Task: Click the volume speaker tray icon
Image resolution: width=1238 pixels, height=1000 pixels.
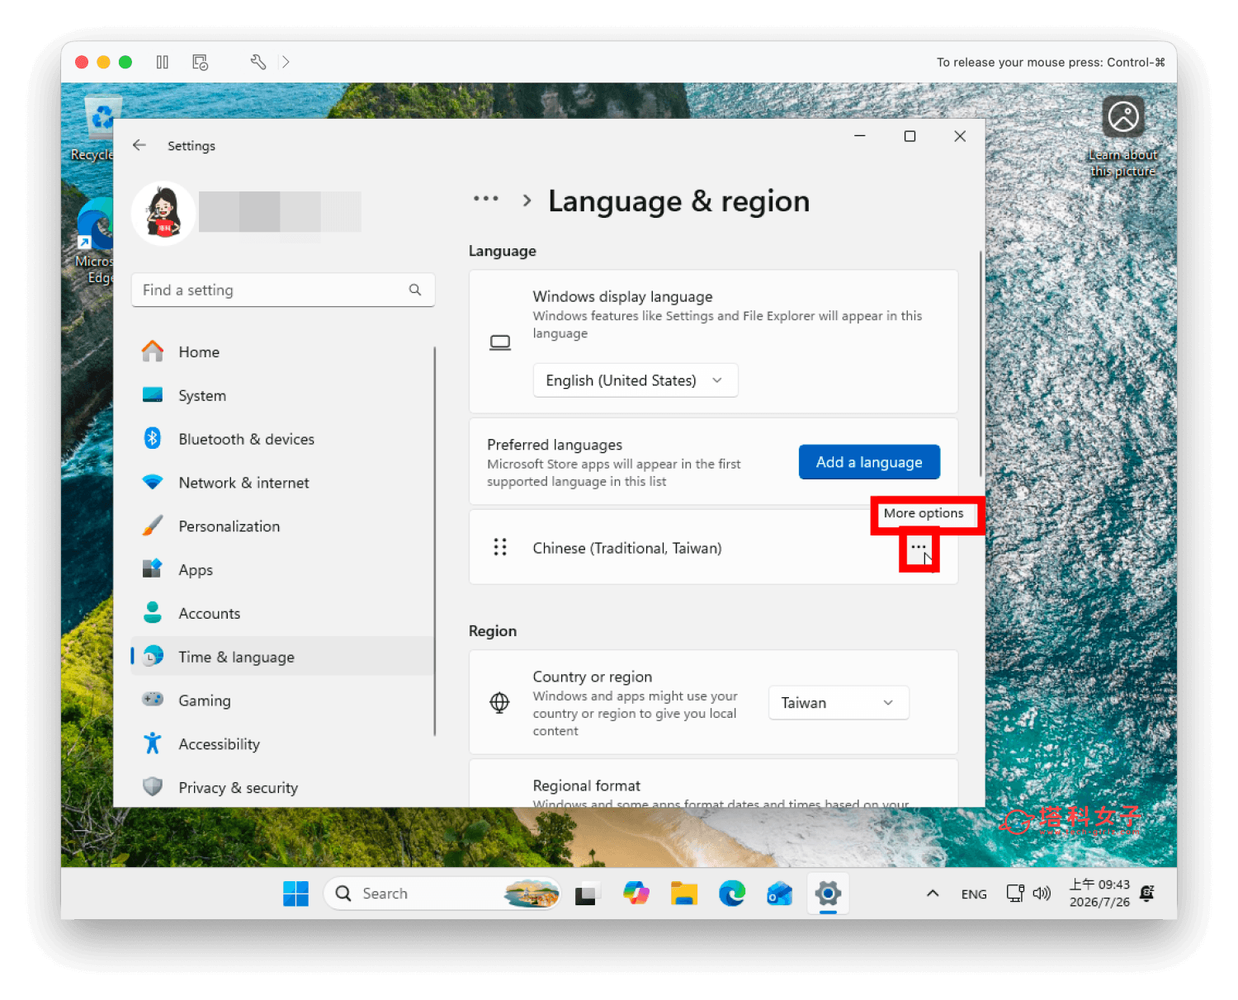Action: 1042,894
